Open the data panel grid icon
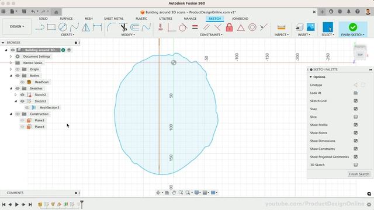Image resolution: width=374 pixels, height=210 pixels. [x=4, y=12]
